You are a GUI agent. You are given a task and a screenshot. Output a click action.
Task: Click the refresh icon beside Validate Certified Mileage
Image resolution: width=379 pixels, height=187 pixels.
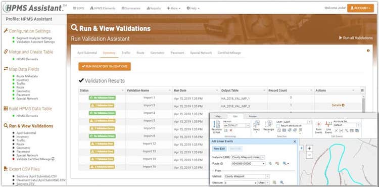(x=53, y=159)
